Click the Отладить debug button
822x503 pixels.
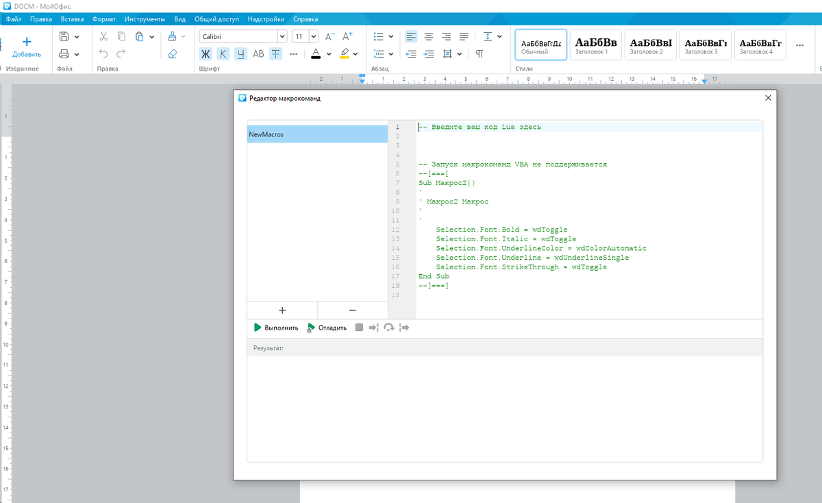(x=327, y=328)
